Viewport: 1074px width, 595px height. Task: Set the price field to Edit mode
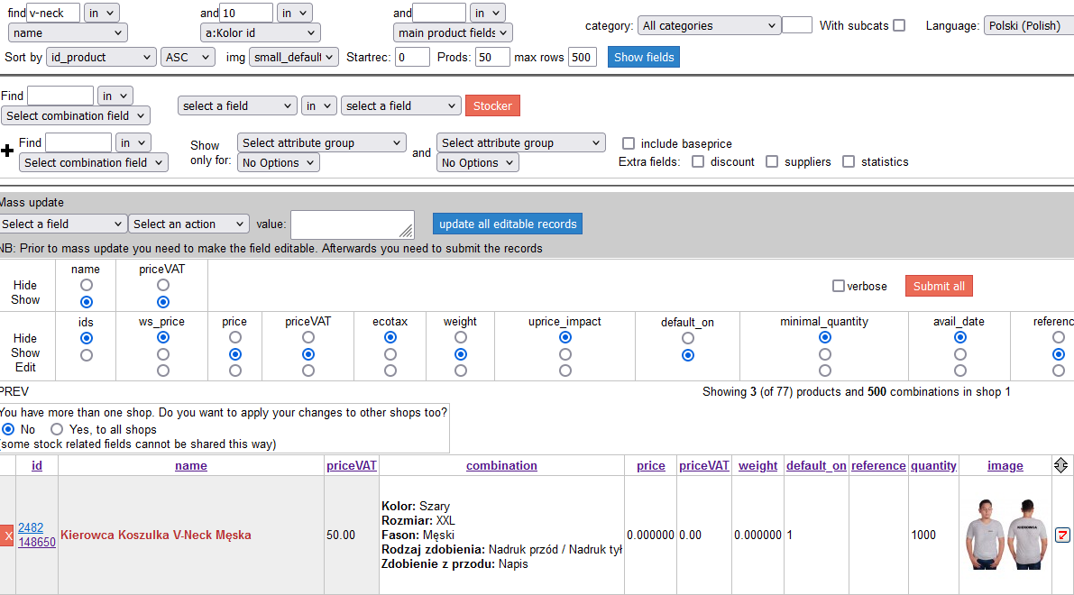[x=235, y=371]
